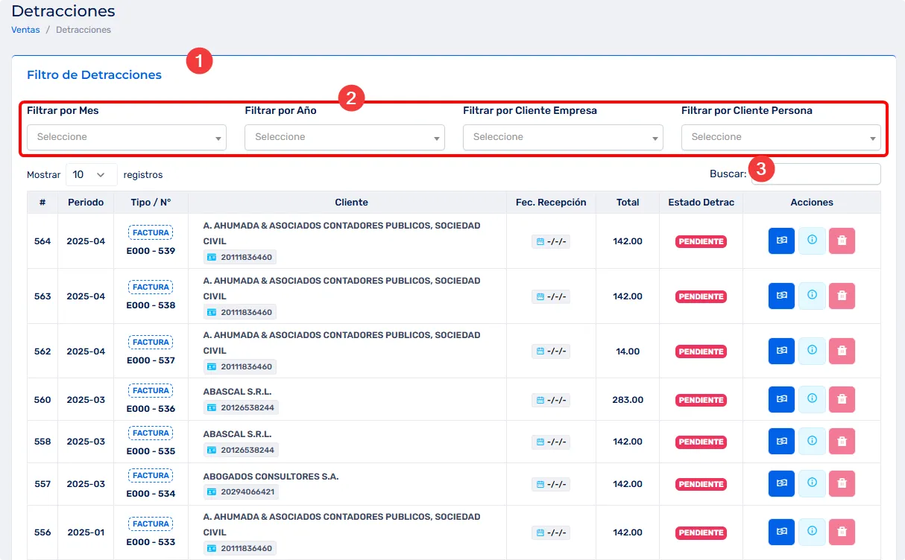
Task: Go to Ventas breadcrumb link
Action: [25, 30]
